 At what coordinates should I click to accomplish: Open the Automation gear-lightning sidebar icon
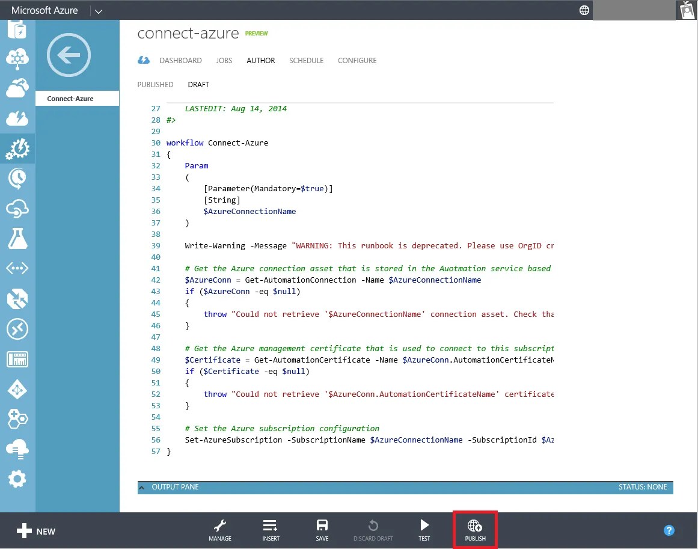click(17, 149)
